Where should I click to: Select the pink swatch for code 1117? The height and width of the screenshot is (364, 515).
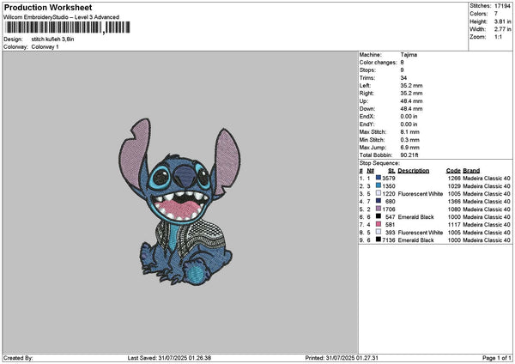coord(379,224)
